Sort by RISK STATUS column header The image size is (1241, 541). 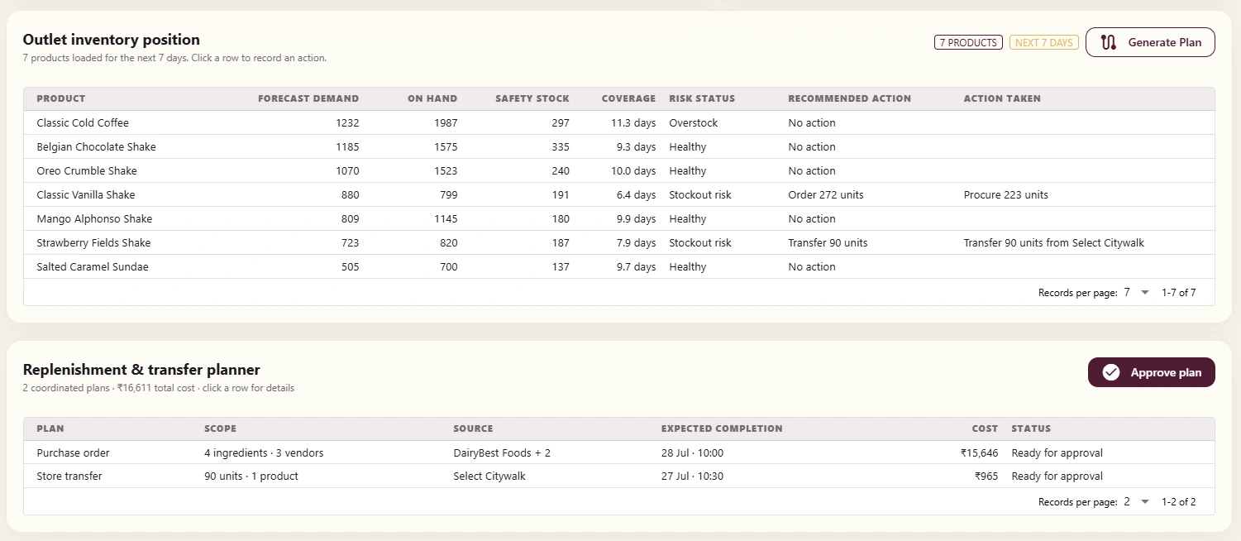[702, 98]
